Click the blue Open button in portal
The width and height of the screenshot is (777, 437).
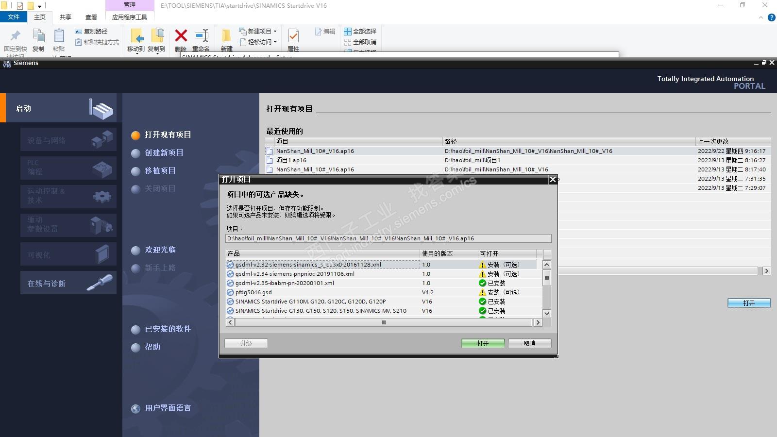749,303
